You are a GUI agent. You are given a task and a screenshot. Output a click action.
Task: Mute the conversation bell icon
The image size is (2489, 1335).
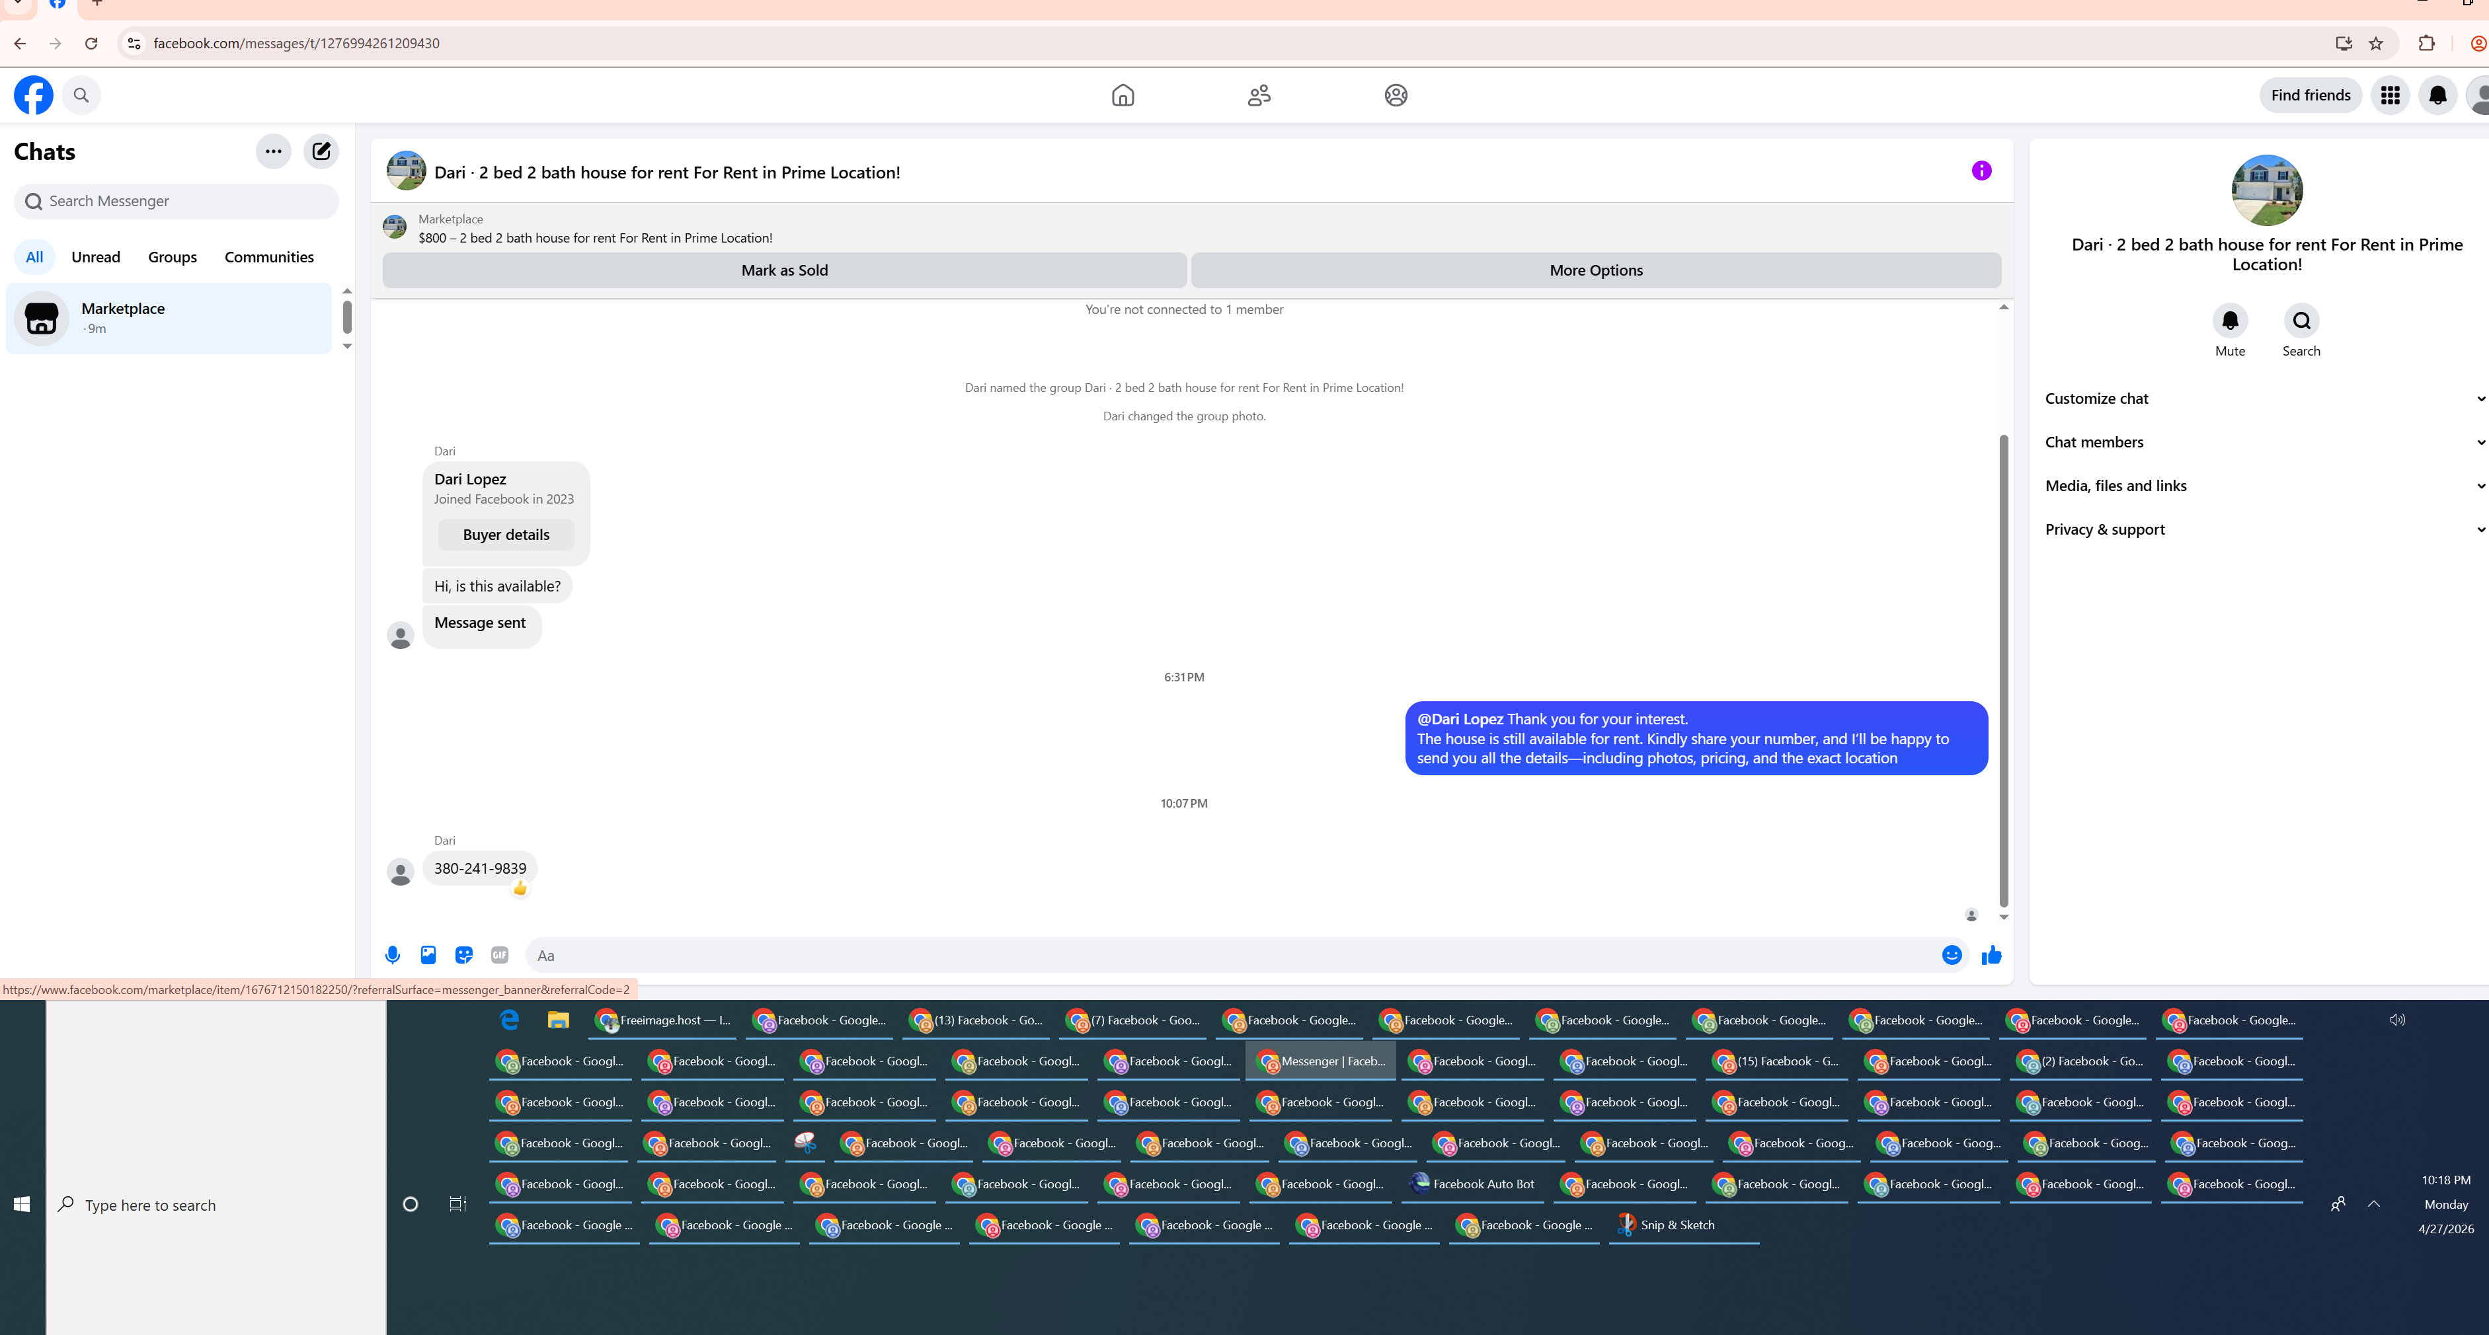2230,320
